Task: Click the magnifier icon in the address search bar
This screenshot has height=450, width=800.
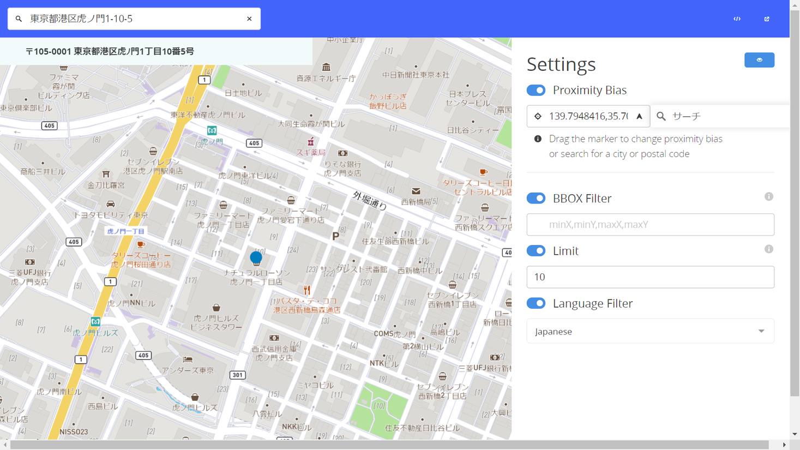Action: click(x=19, y=18)
